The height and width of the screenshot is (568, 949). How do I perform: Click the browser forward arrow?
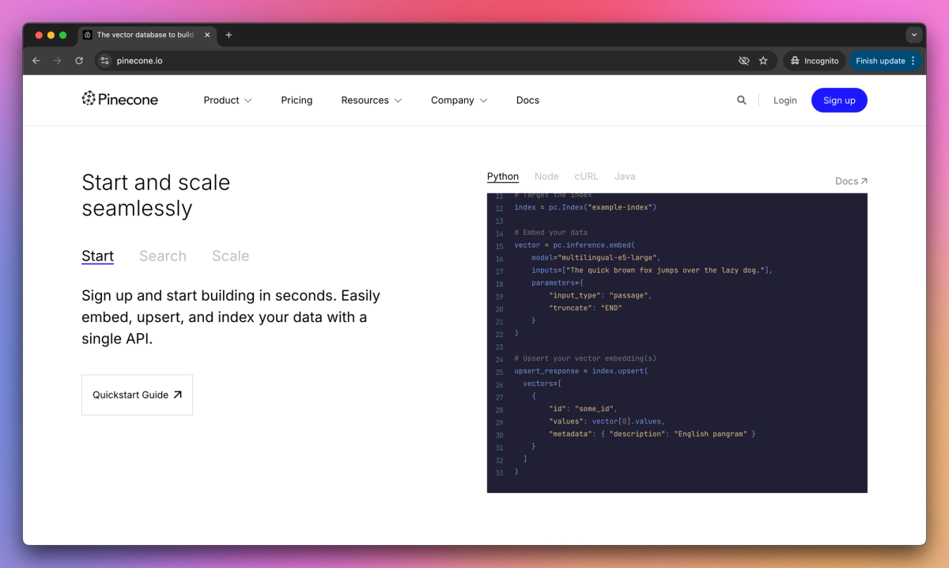[57, 60]
